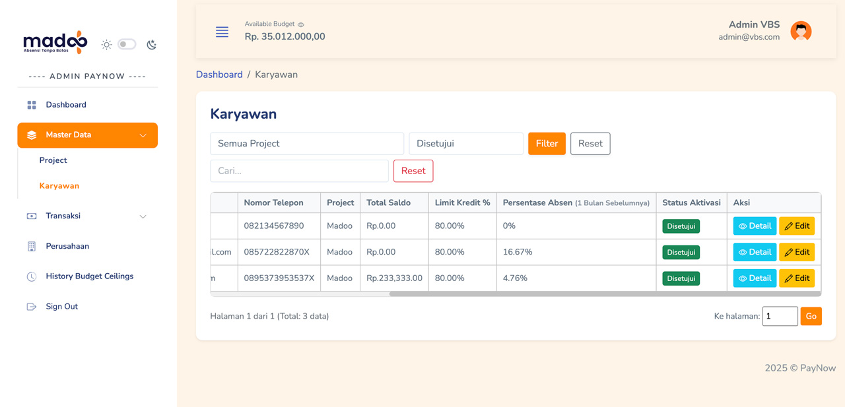Click the Cari search field
The image size is (845, 407).
[x=299, y=171]
